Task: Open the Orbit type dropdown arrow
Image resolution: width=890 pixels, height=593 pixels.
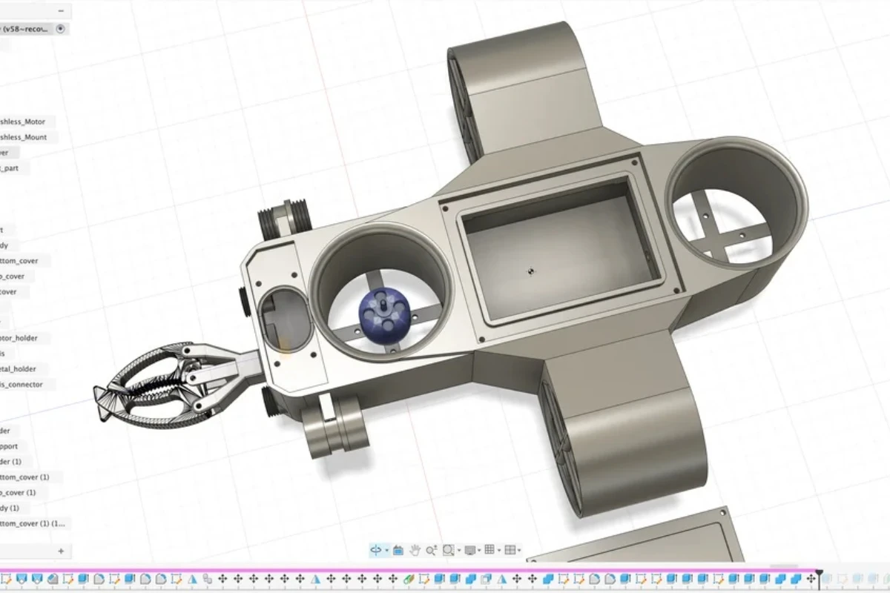Action: point(386,551)
